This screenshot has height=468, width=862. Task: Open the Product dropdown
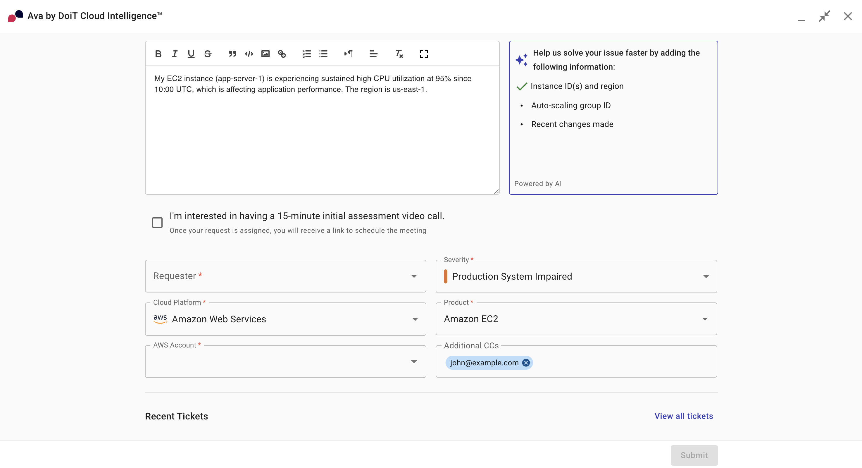[576, 319]
